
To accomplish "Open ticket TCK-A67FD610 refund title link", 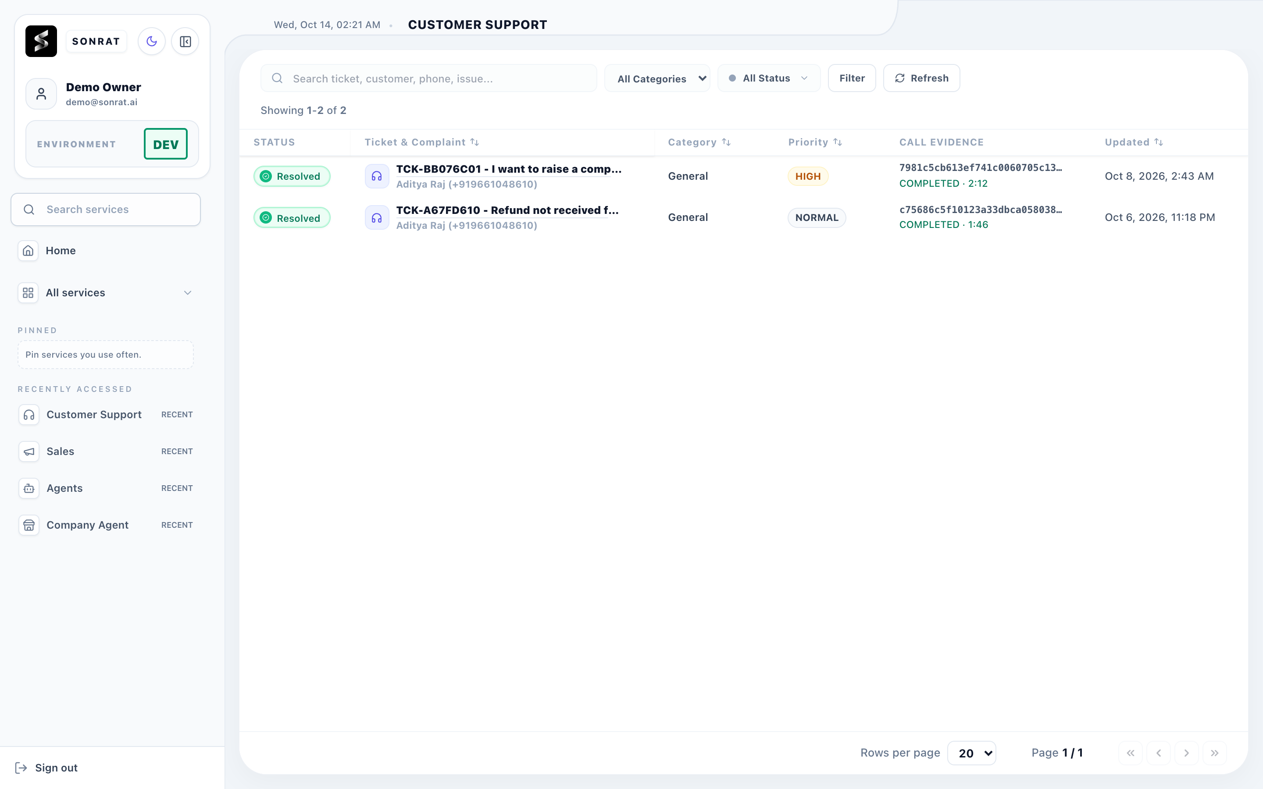I will (507, 210).
